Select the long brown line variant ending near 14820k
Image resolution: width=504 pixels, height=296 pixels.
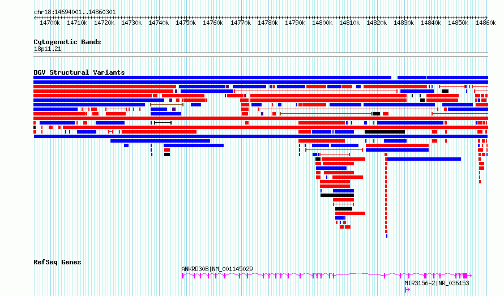[x=326, y=114]
